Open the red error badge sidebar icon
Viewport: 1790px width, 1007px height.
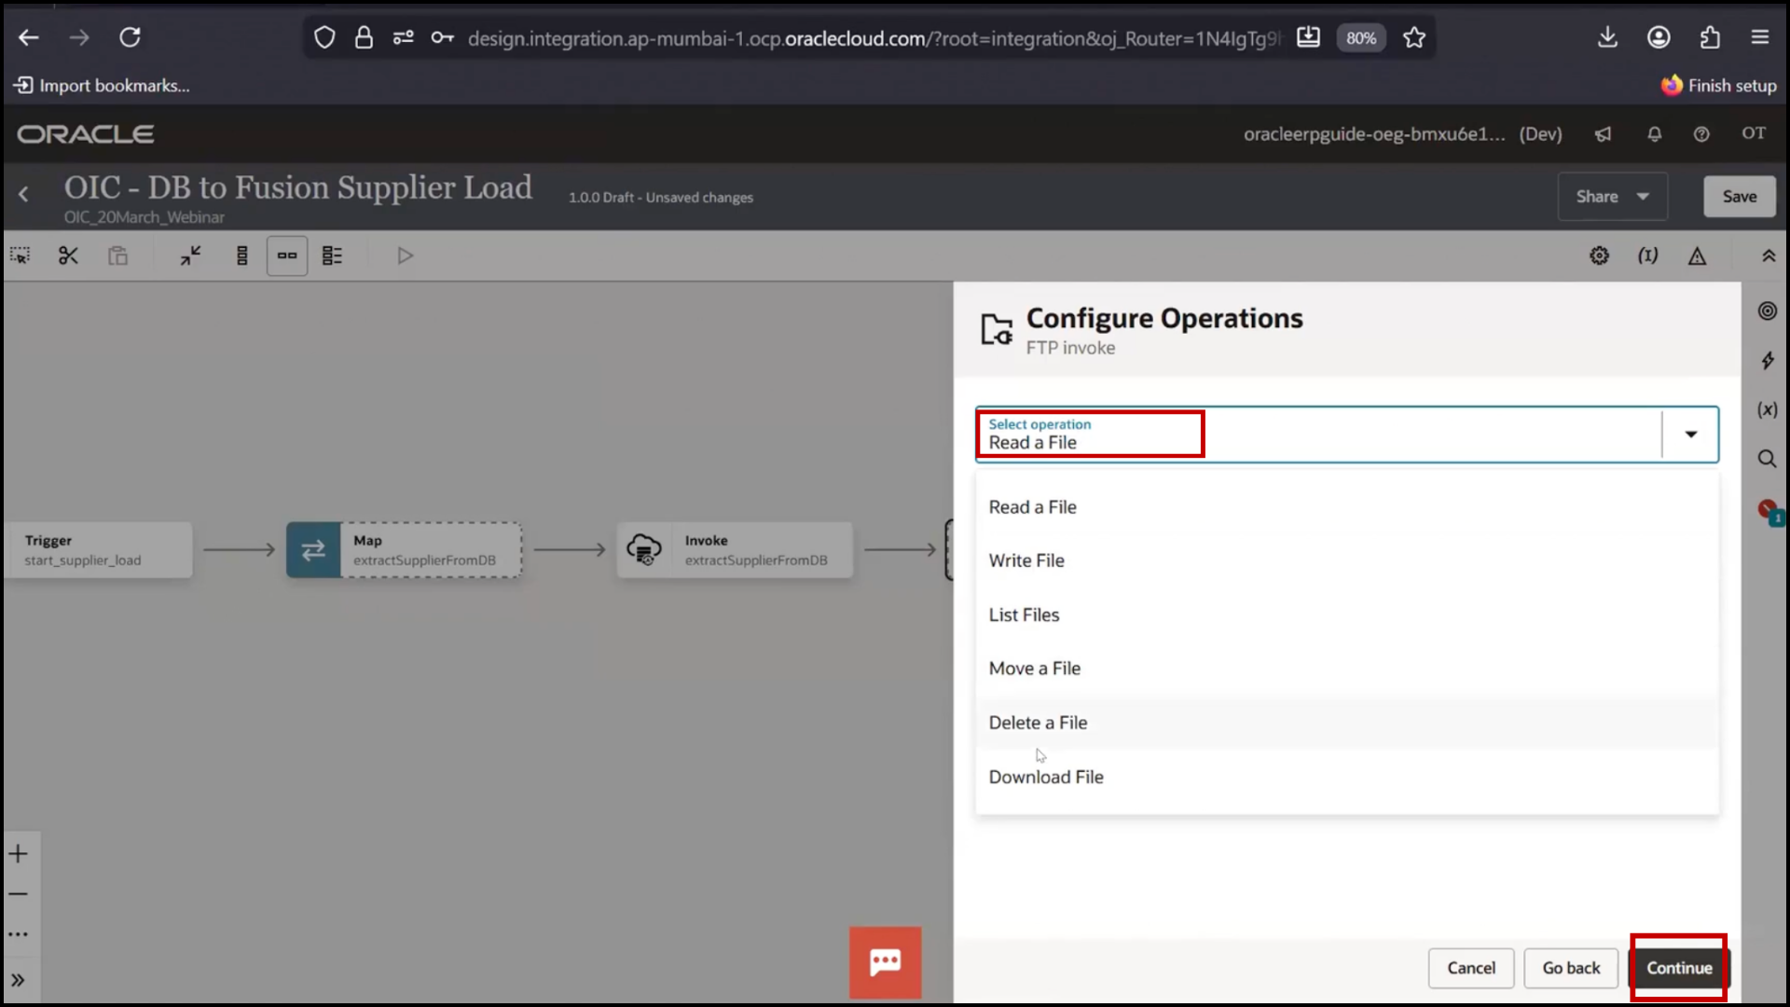(x=1769, y=511)
